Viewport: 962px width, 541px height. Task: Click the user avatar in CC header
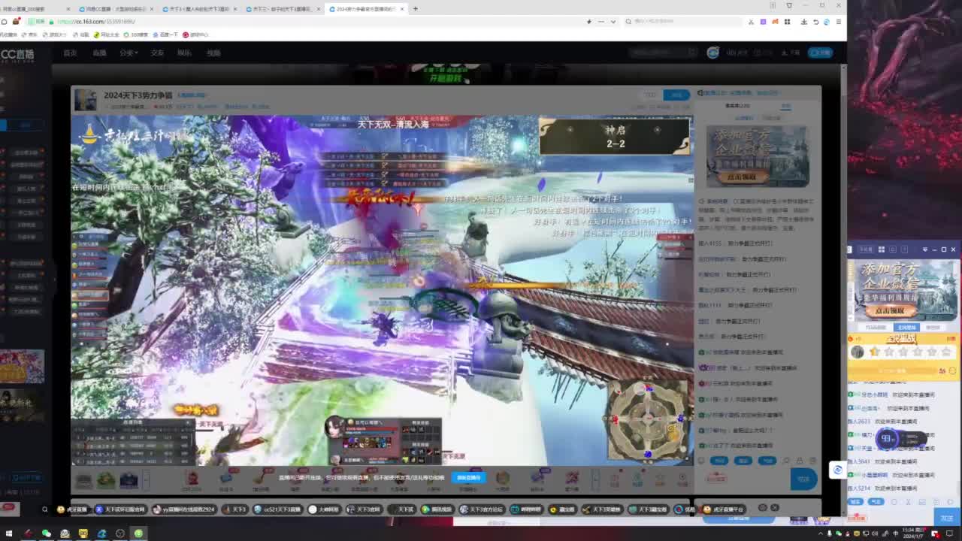(712, 53)
